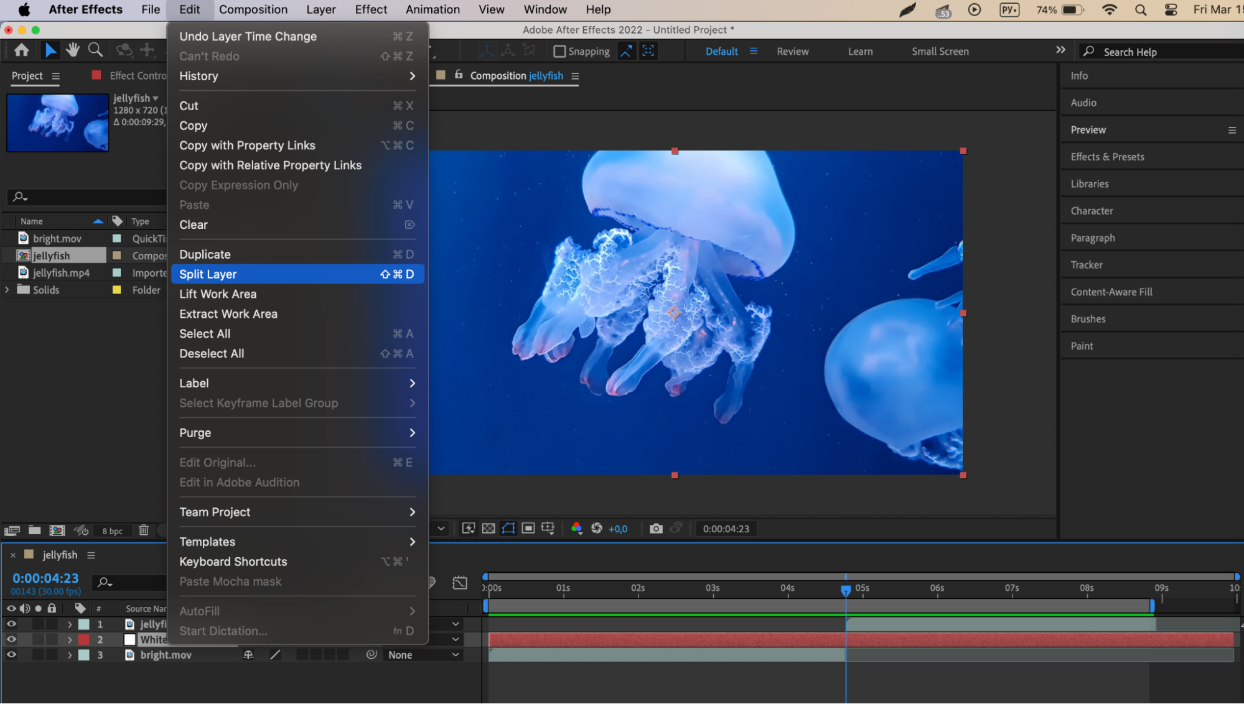Select the Zoom tool magnifier
Screen dimensions: 1244x704
95,50
